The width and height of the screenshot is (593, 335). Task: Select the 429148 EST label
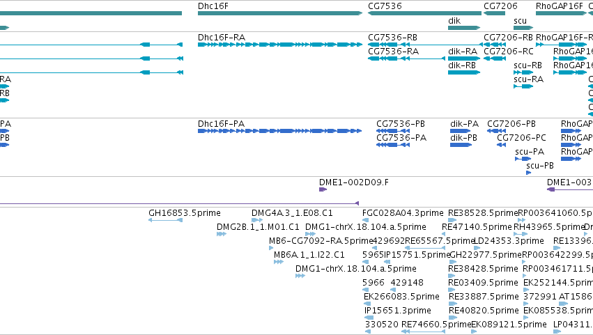[x=407, y=283]
